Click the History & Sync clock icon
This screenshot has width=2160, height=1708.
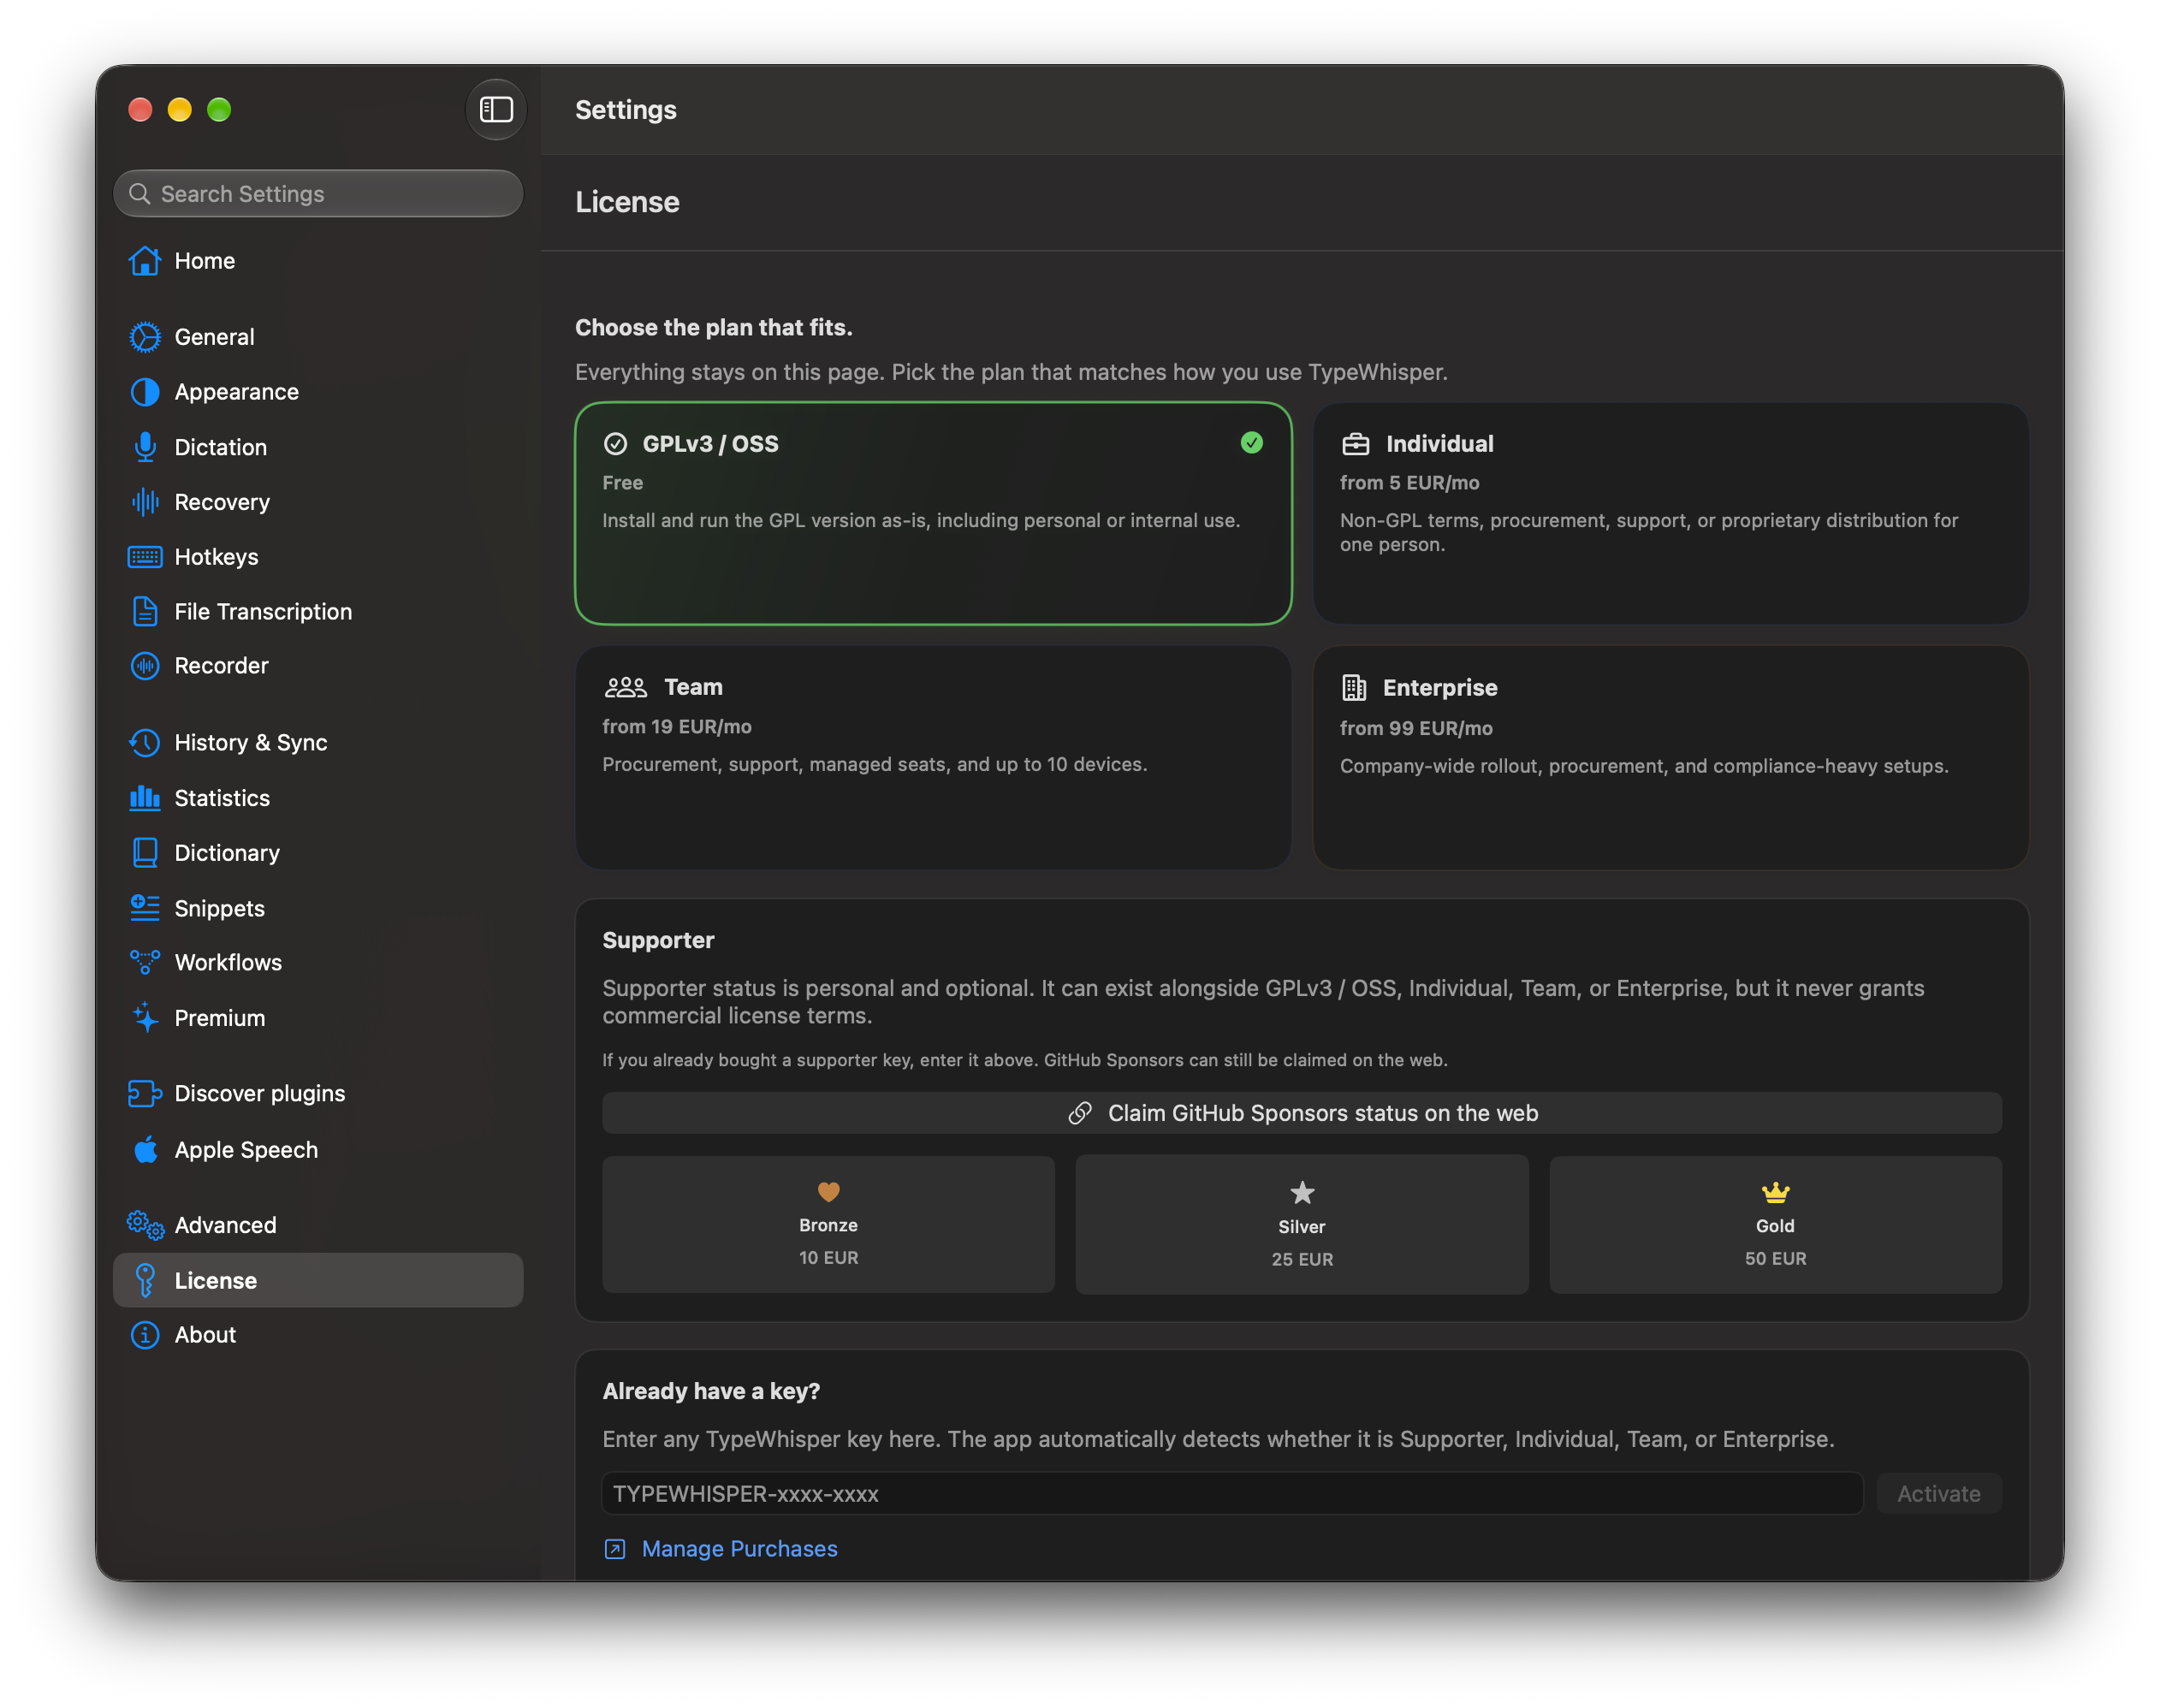tap(145, 743)
